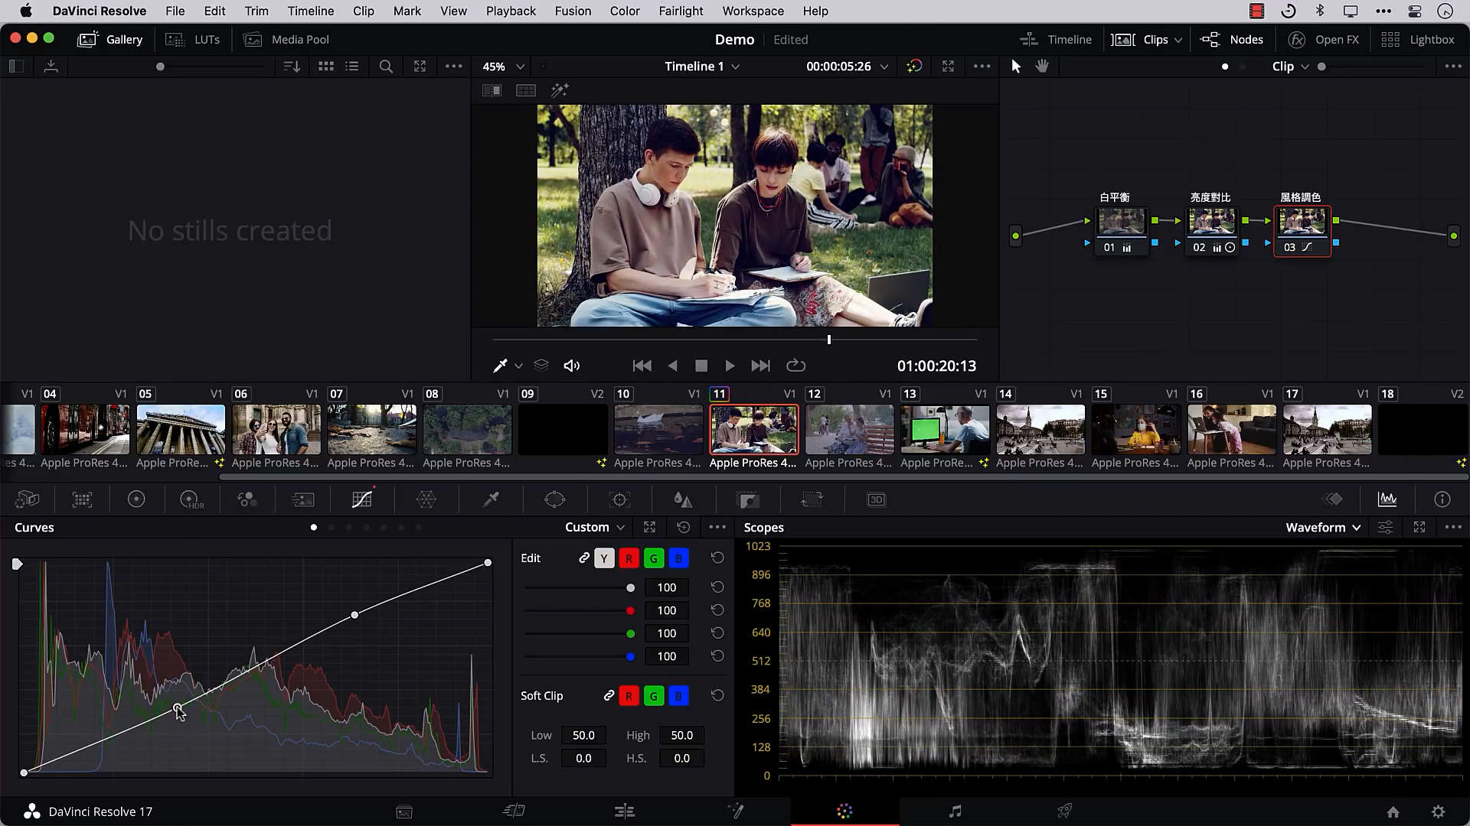Open the Color Wheels palette icon
Viewport: 1470px width, 826px height.
coord(136,499)
